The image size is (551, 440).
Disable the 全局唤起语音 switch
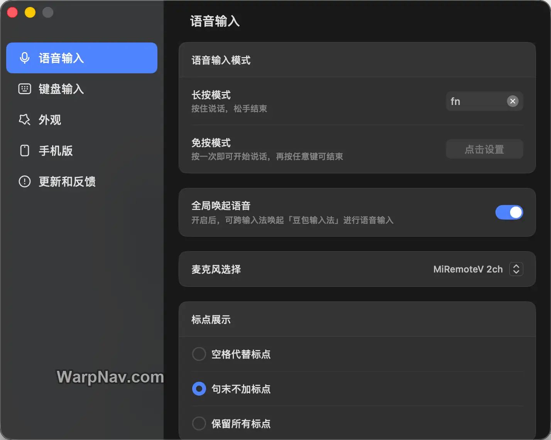click(x=509, y=212)
